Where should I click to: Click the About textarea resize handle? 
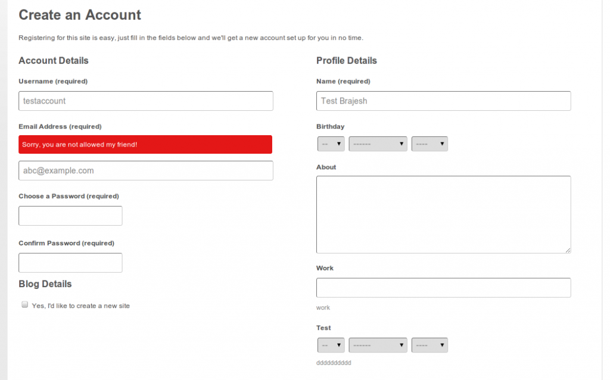568,251
